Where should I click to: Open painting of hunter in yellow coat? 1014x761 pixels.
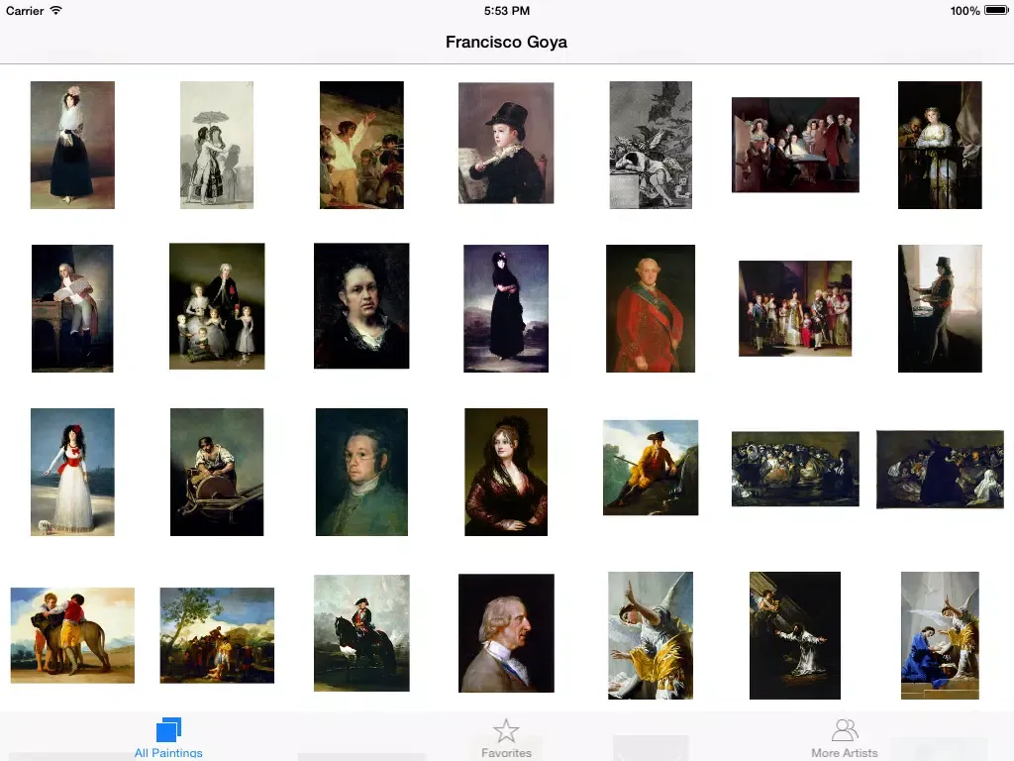tap(651, 468)
